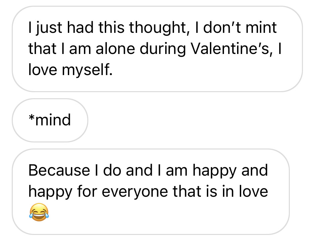Click the phrase "in love" before the emoji

click(x=245, y=191)
